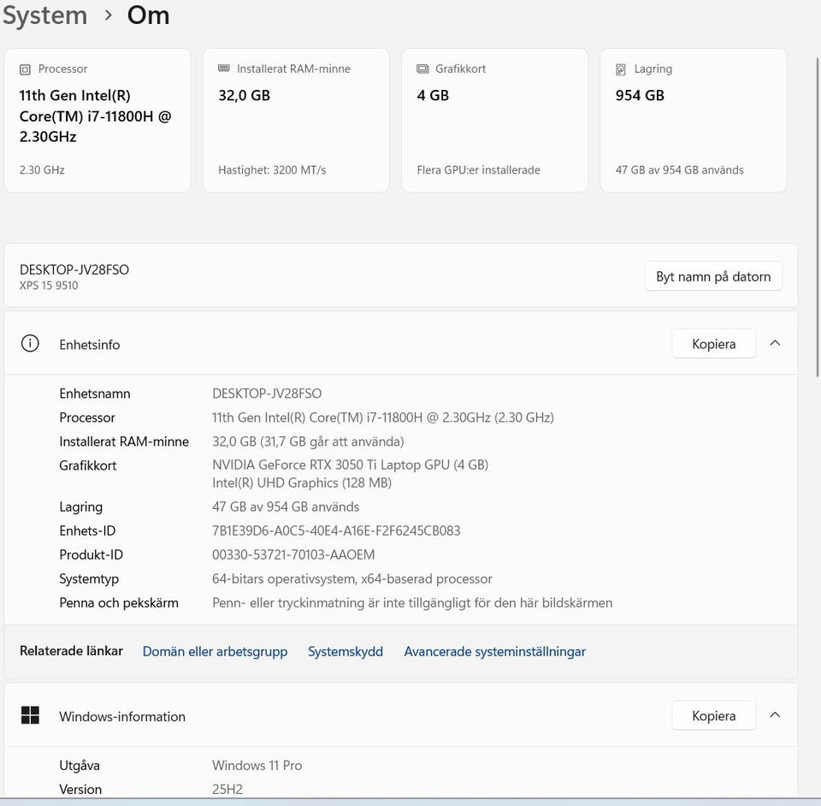Collapse the Enhetsinfo section chevron
Image resolution: width=821 pixels, height=806 pixels.
[775, 344]
